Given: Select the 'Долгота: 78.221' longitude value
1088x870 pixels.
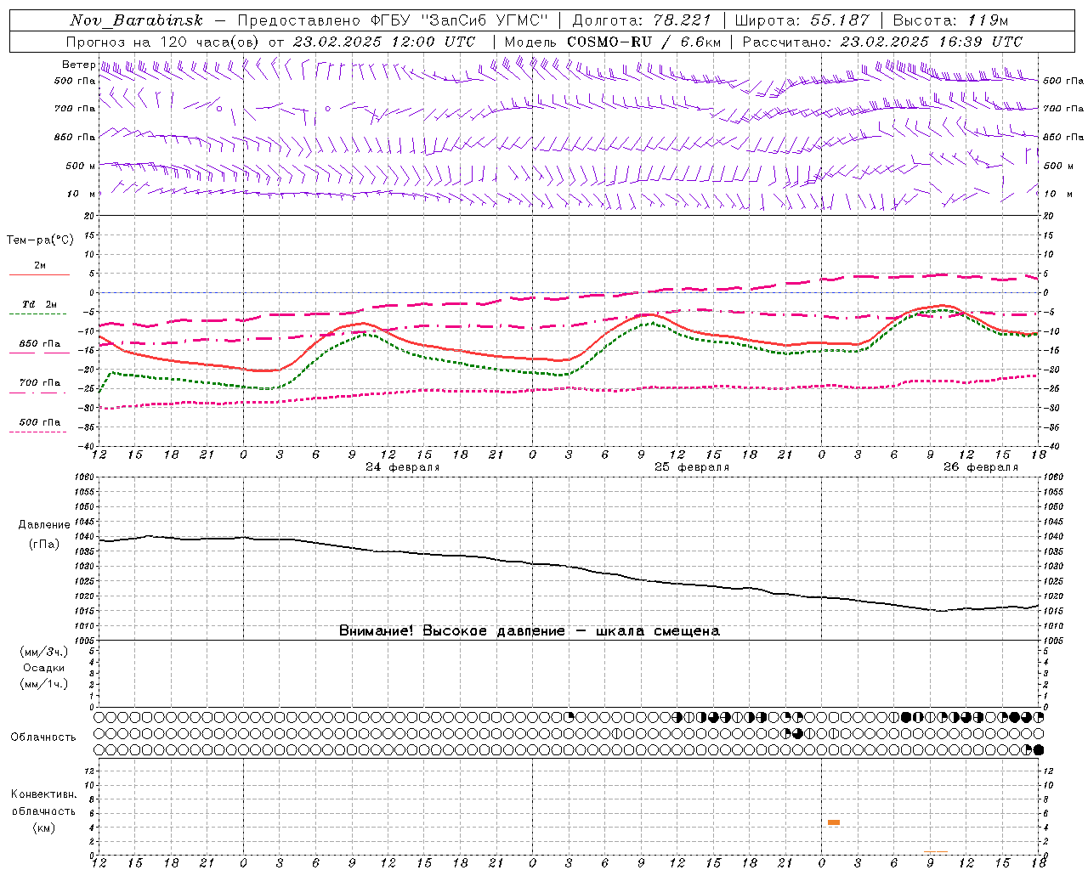Looking at the screenshot, I should point(642,20).
